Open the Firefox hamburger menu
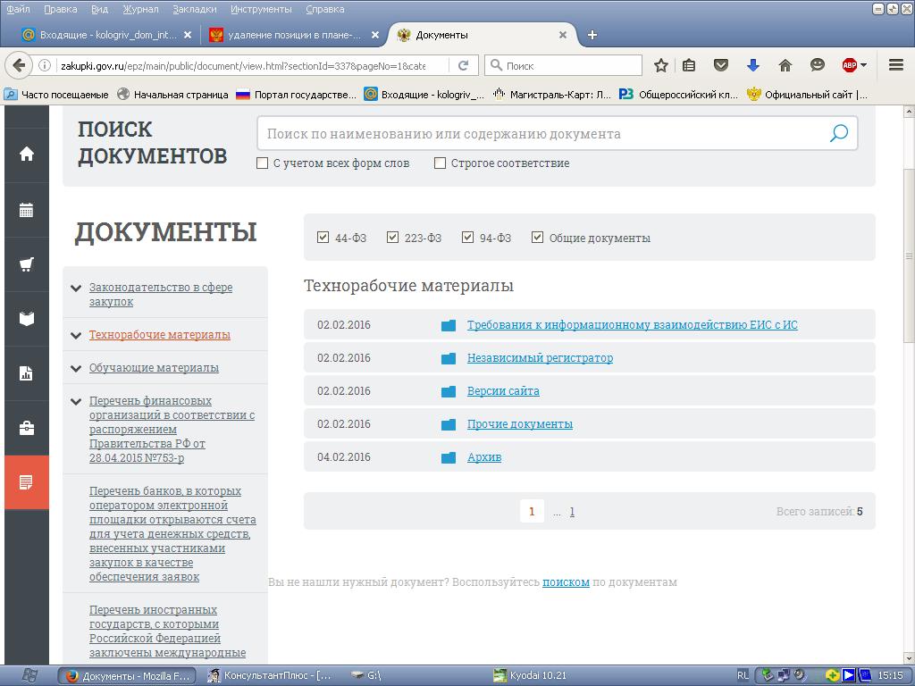Viewport: 915px width, 686px height. [896, 65]
